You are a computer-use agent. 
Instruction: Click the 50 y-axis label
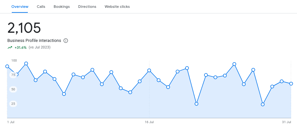[x=13, y=89]
